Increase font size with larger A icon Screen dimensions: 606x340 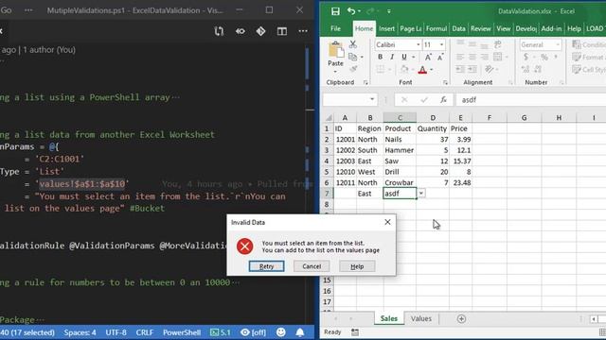[x=428, y=57]
